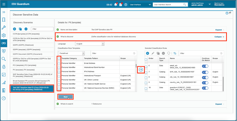Open the Protect shield icon in sidebar
This screenshot has height=121, width=237.
[x=4, y=51]
